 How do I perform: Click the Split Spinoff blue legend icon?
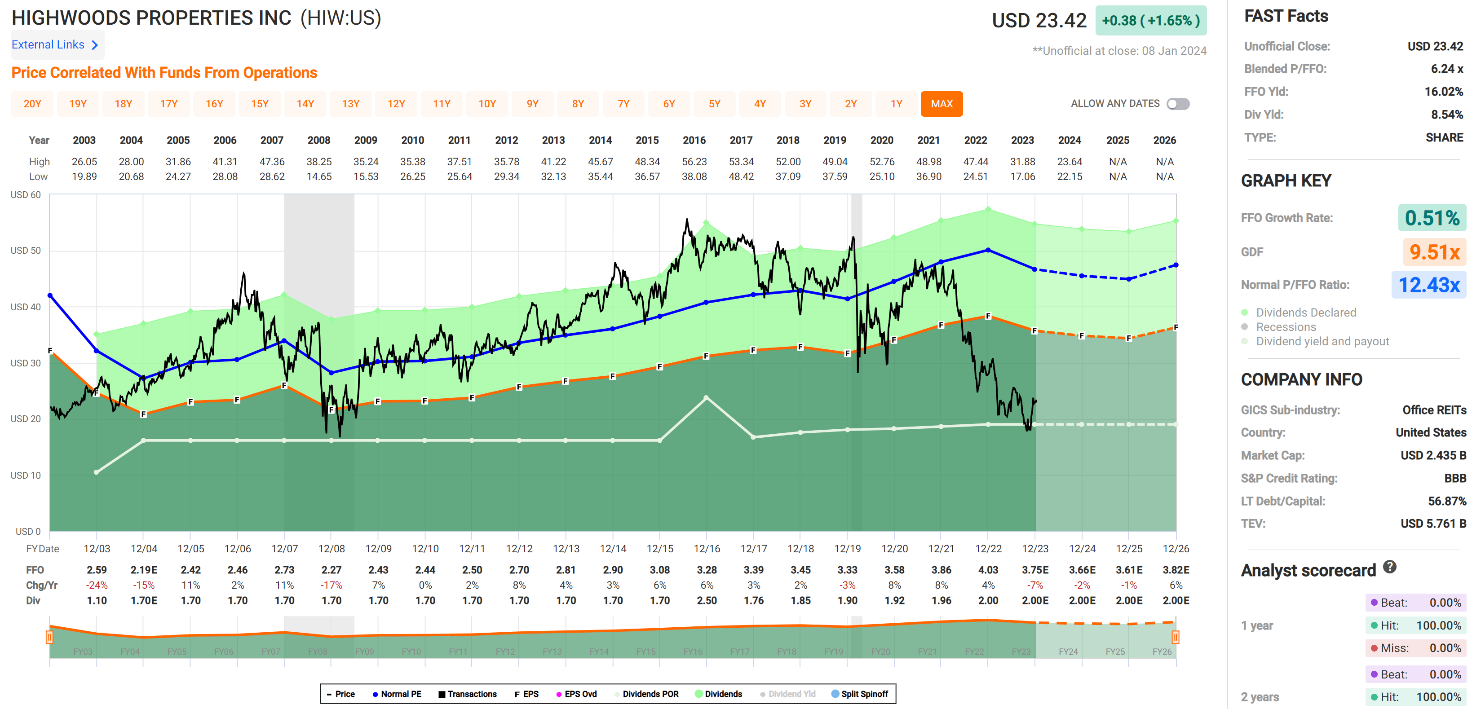pos(836,694)
